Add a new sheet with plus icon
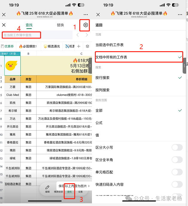 click(x=79, y=46)
